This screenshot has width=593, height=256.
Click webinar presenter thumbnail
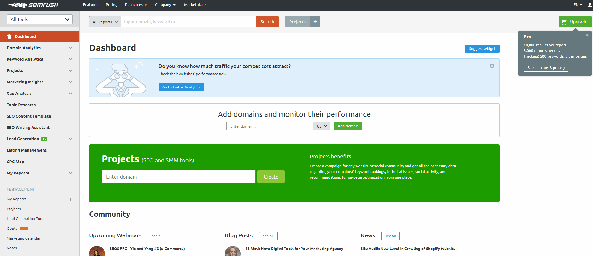pyautogui.click(x=97, y=251)
